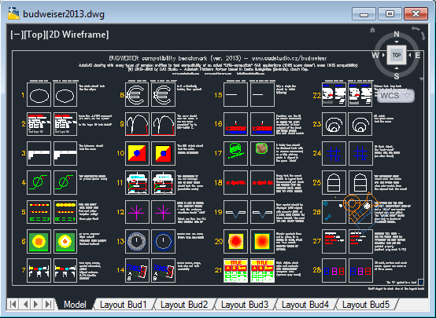The width and height of the screenshot is (436, 318).
Task: Click the S compass direction on ViewCube
Action: (397, 76)
